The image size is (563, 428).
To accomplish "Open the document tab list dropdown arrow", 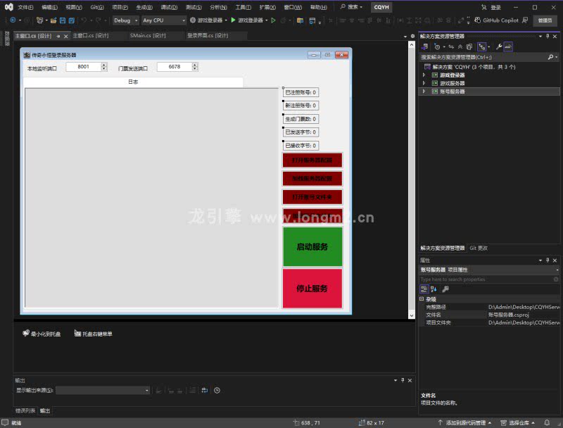I will coord(405,37).
